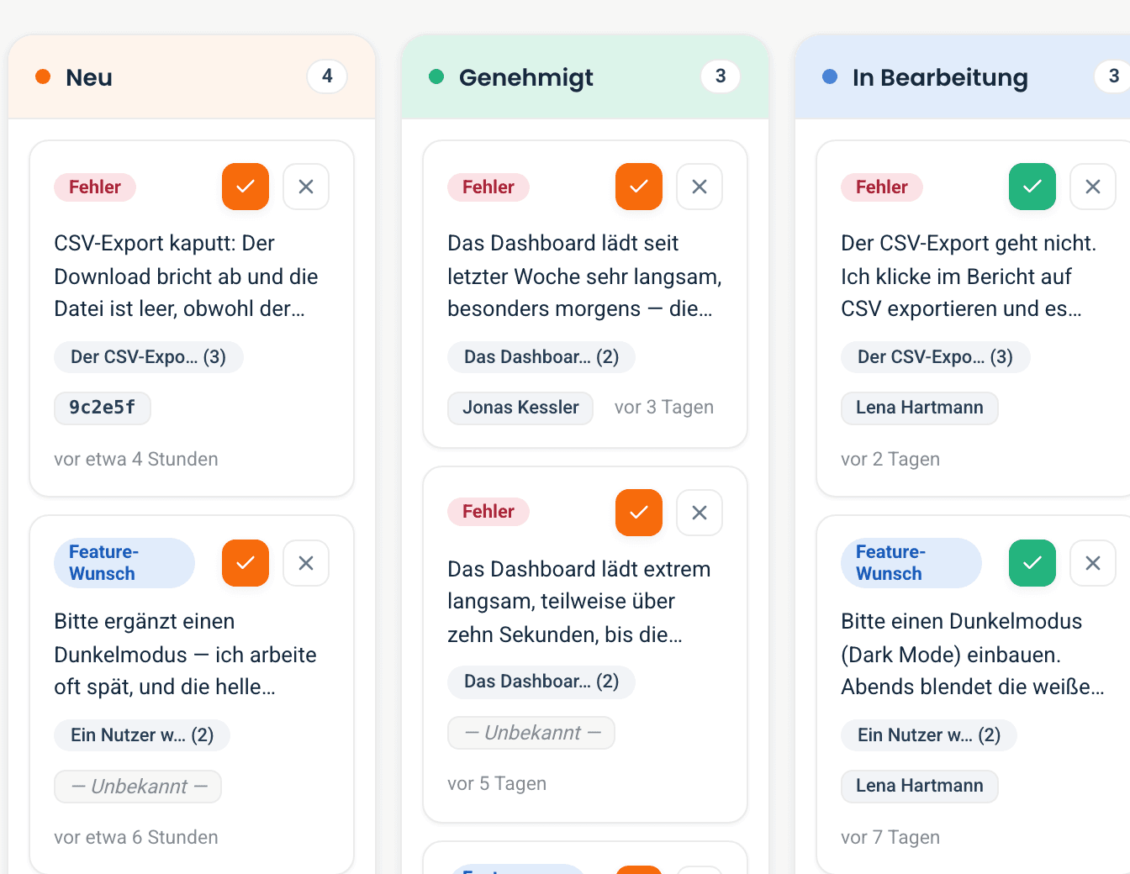Click X on 'Der CSV-Export geht nicht' card
Screen dimensions: 1130x874
1093,187
